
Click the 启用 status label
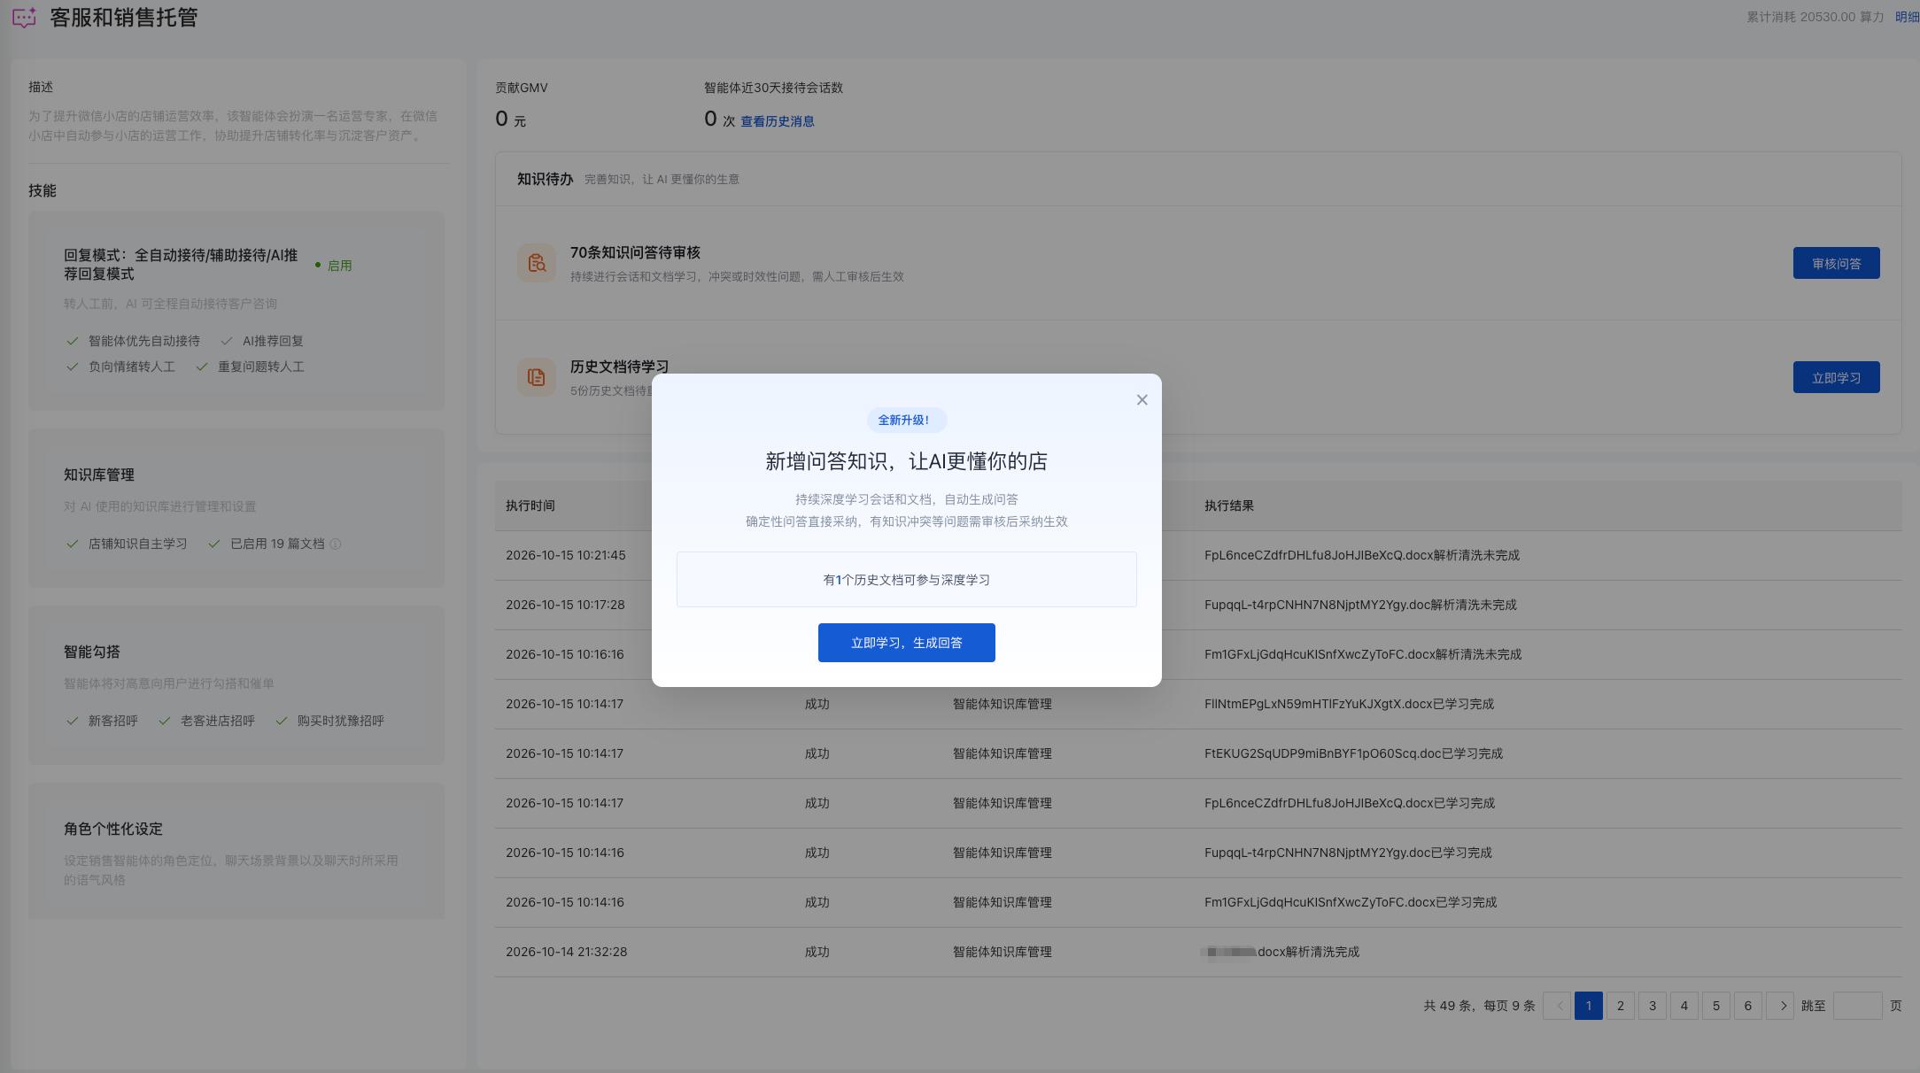pos(334,266)
